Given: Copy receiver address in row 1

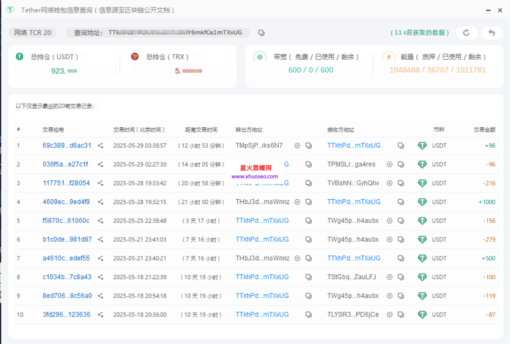Looking at the screenshot, I should [401, 146].
